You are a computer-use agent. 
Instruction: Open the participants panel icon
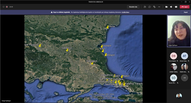(145, 7)
